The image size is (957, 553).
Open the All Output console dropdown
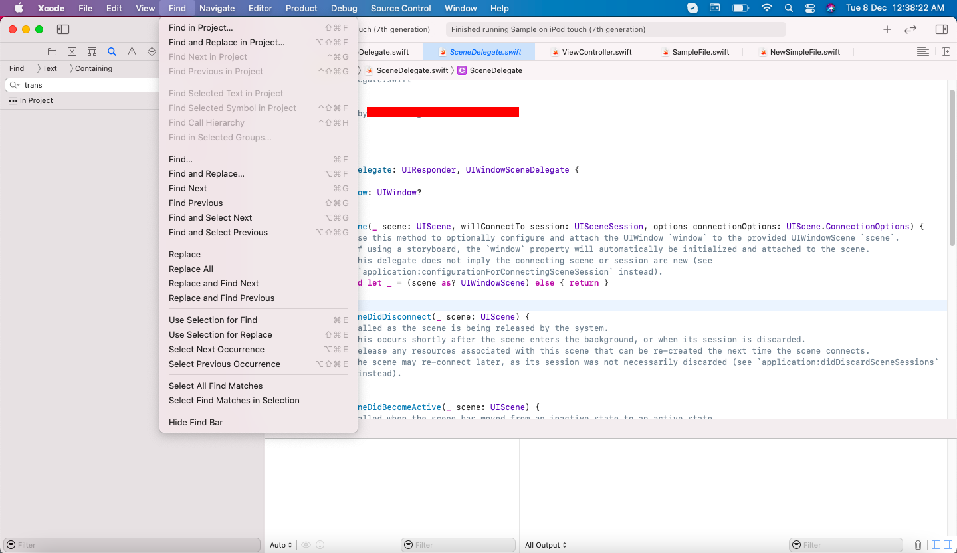(546, 545)
